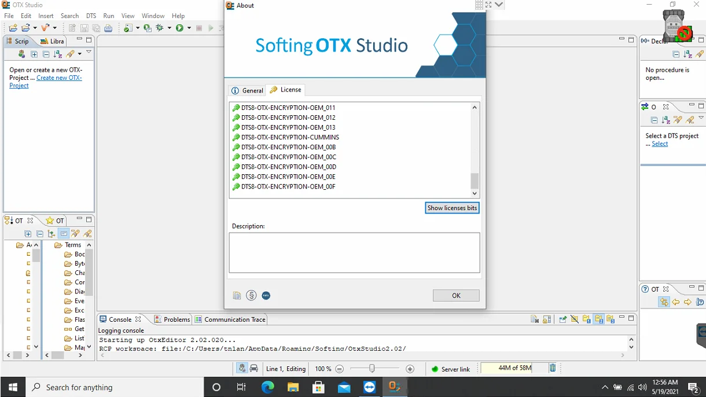This screenshot has height=397, width=706.
Task: Switch to the General tab in About
Action: (247, 90)
